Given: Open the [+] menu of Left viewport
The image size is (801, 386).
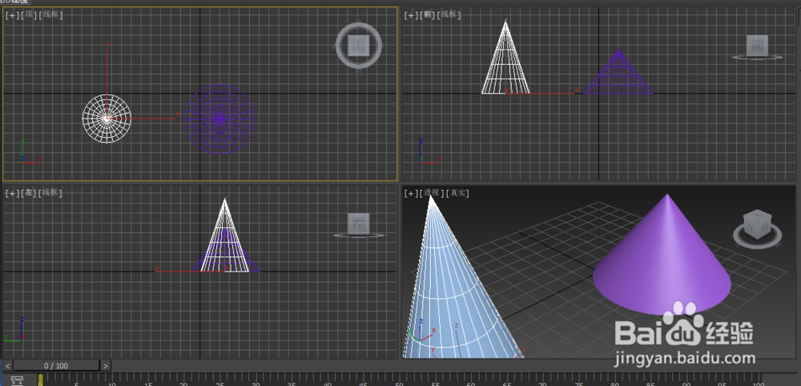Looking at the screenshot, I should click(x=12, y=193).
